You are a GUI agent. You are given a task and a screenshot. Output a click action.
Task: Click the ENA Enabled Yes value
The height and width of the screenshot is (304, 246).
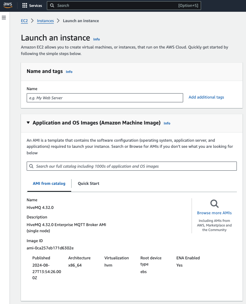[x=179, y=265]
